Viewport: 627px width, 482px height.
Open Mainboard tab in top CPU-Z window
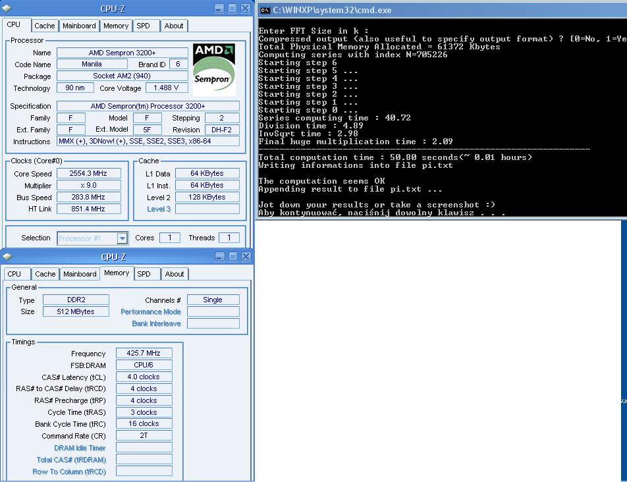[79, 26]
